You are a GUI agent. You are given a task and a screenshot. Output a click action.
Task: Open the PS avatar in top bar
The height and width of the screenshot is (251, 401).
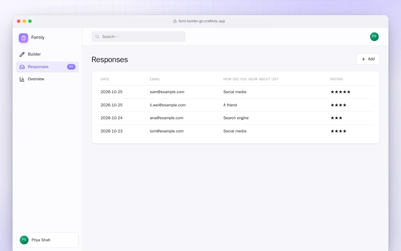coord(374,37)
